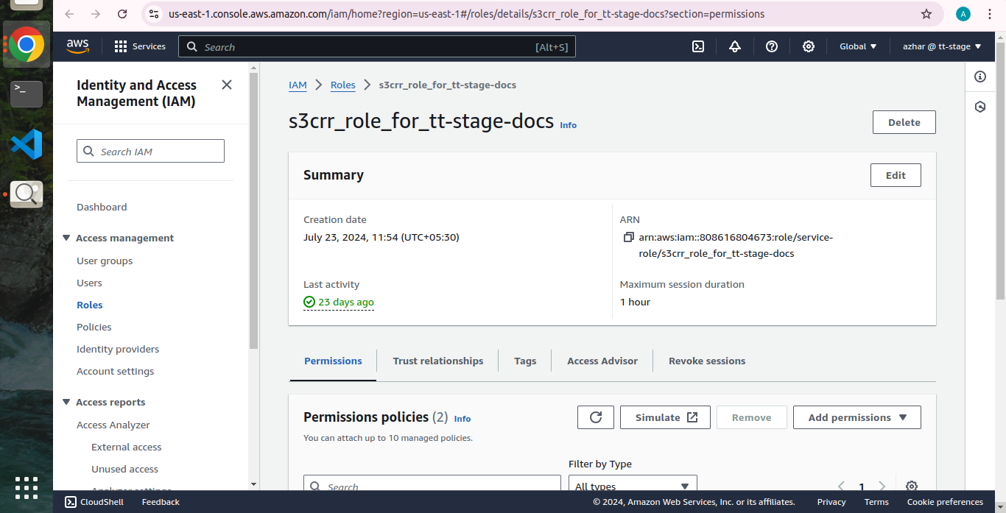
Task: Open the notifications bell icon
Action: coord(735,46)
